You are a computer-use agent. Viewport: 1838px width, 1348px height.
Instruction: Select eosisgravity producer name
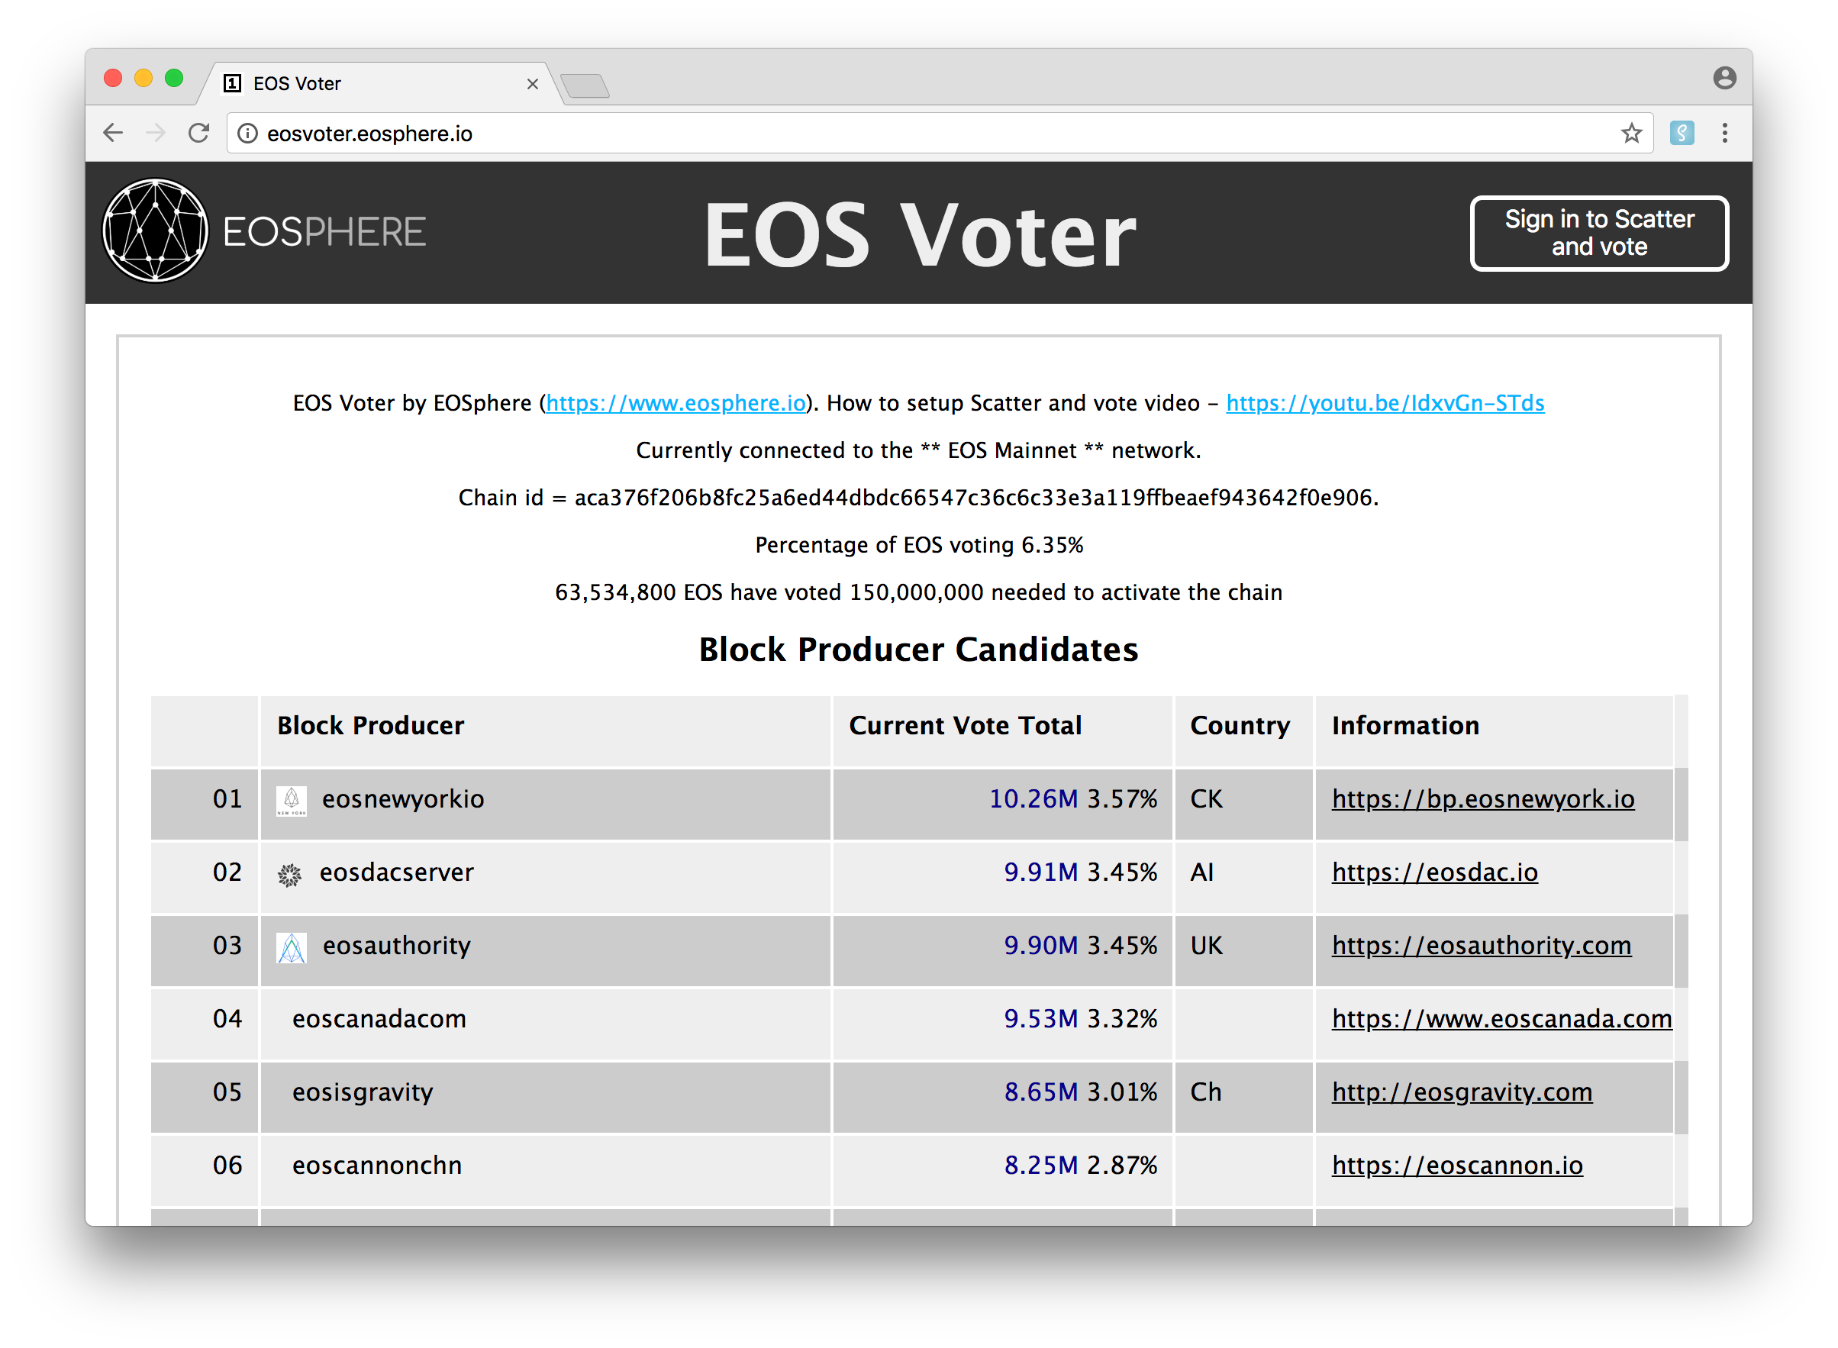(x=363, y=1092)
